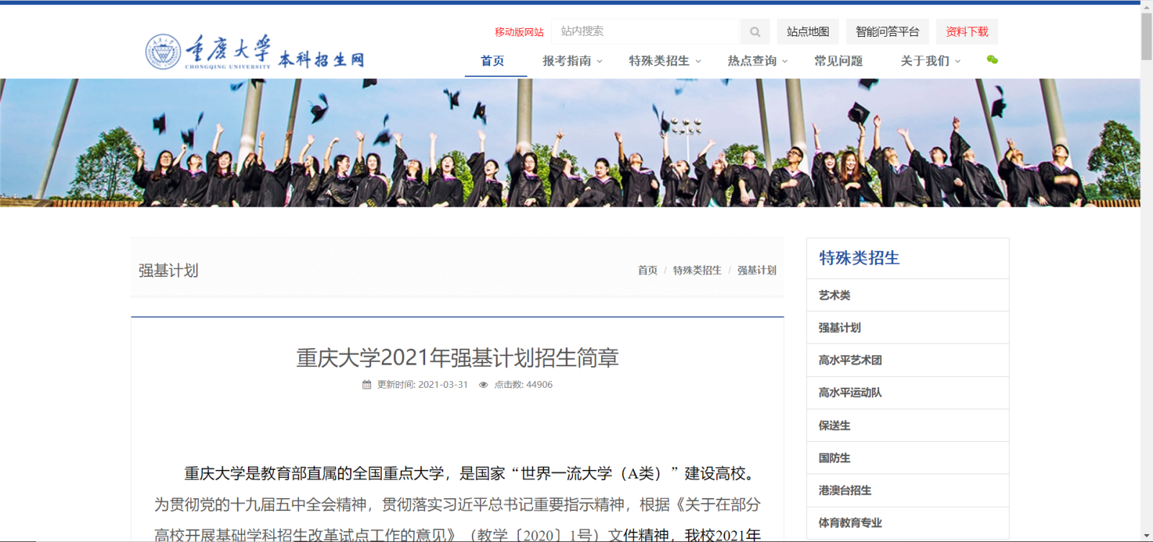
Task: Click the 本科招生网 site title text
Action: click(x=321, y=60)
